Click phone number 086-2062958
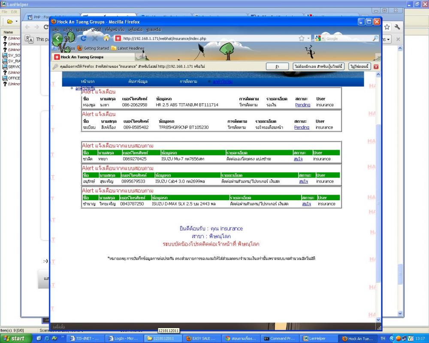This screenshot has height=343, width=429. coord(135,105)
